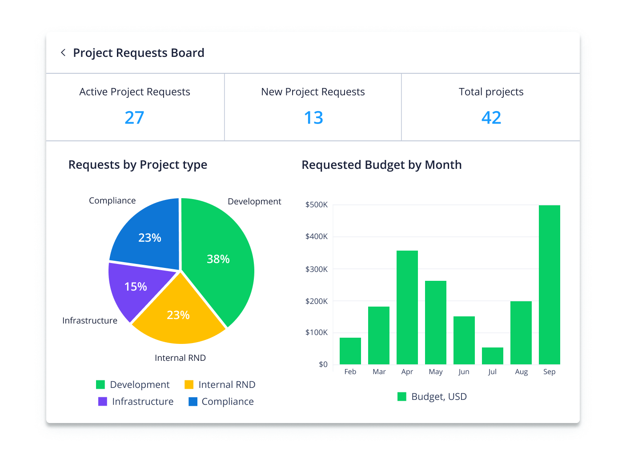Click the Internal RND pie slice
This screenshot has height=455, width=626.
[x=178, y=315]
